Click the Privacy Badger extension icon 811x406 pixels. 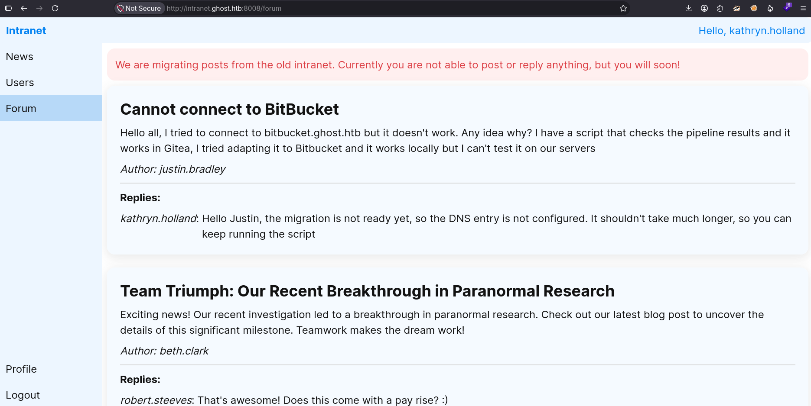(x=736, y=8)
